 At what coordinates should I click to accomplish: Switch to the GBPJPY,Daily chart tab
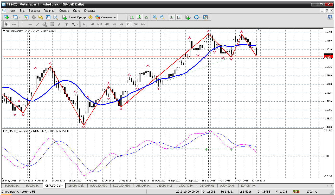tap(76, 186)
